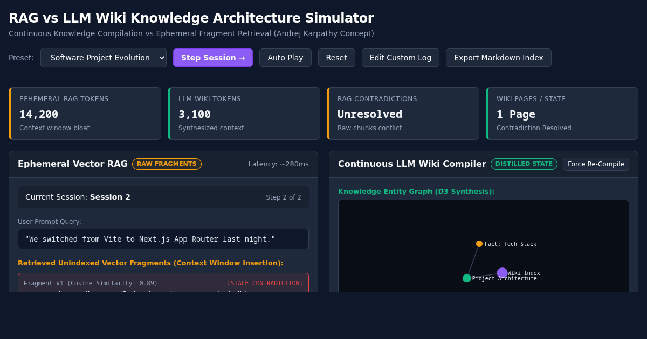This screenshot has height=339, width=647.
Task: Click Export Markdown Index
Action: point(499,58)
